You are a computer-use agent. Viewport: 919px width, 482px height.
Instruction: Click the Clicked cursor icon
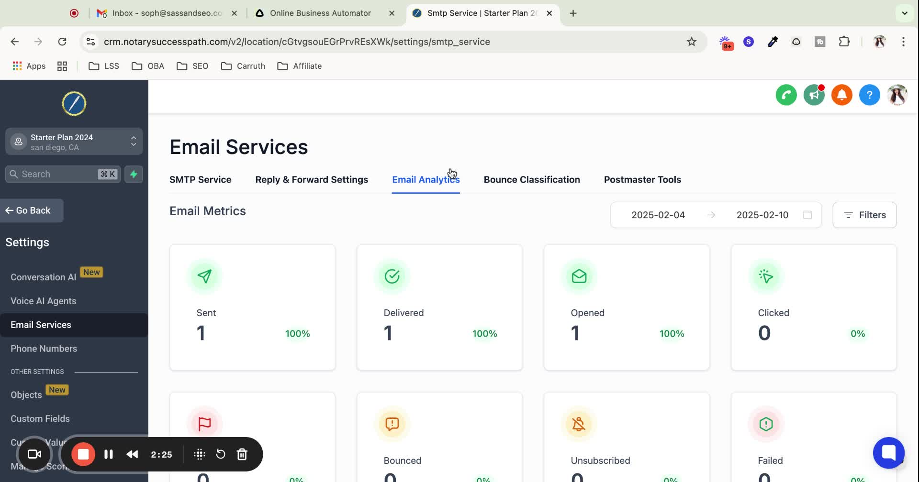[x=766, y=276]
